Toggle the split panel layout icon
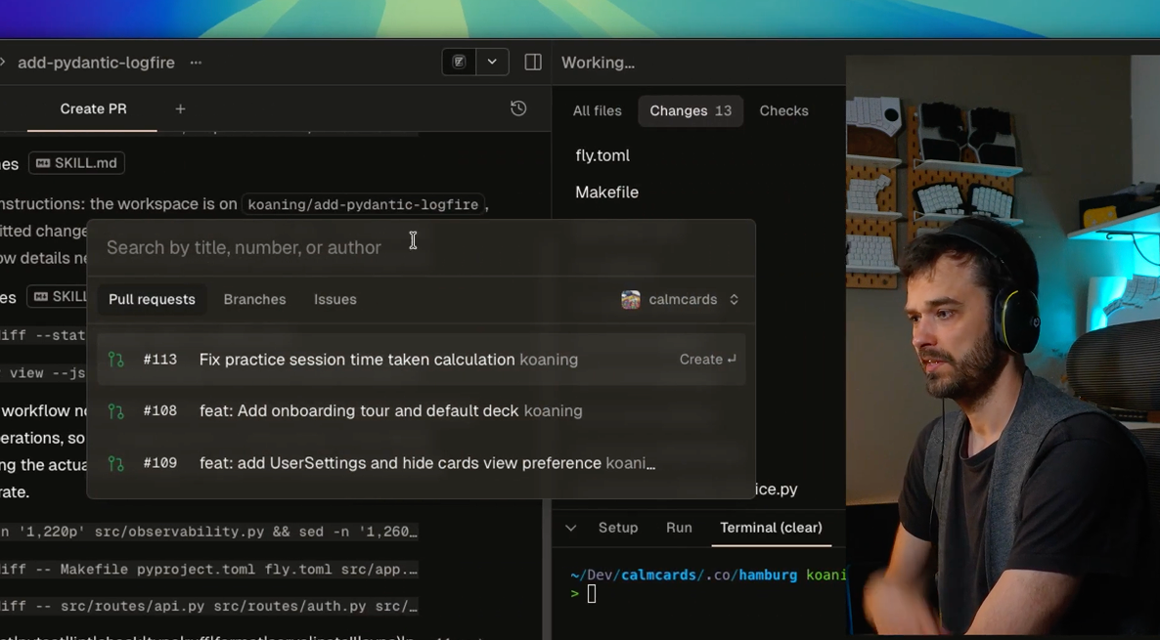The image size is (1160, 640). click(533, 63)
